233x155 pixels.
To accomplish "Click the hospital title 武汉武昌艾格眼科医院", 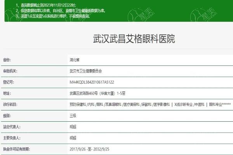I will tap(134, 39).
